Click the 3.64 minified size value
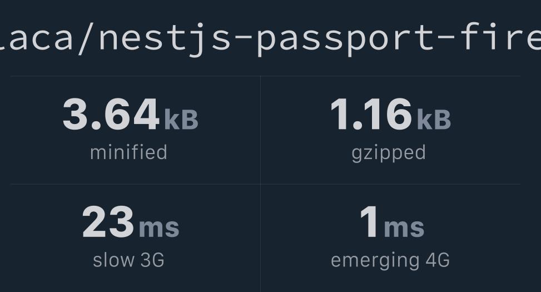The height and width of the screenshot is (292, 541). (111, 114)
